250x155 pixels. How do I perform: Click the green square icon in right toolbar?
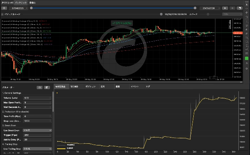(247, 58)
